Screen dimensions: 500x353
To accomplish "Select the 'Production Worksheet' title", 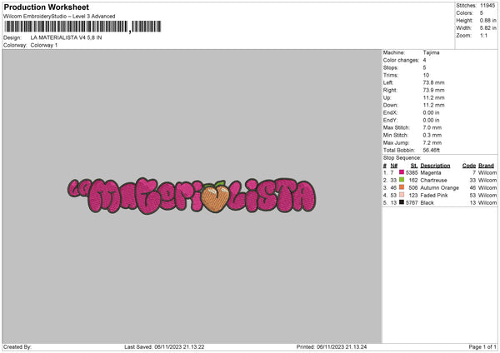I will click(x=46, y=7).
